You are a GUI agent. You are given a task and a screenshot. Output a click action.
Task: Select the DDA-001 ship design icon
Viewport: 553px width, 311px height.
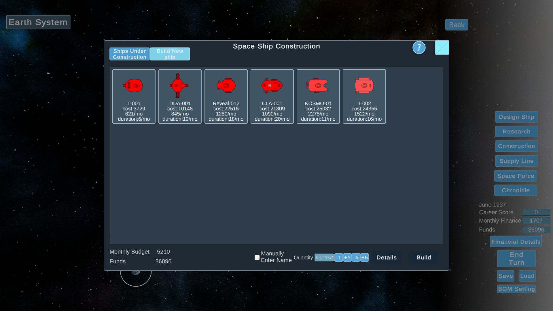[180, 85]
